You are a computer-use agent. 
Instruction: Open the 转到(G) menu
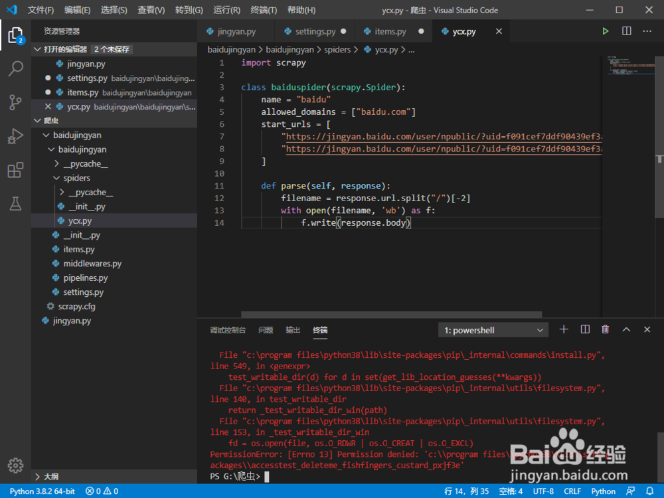click(x=189, y=10)
